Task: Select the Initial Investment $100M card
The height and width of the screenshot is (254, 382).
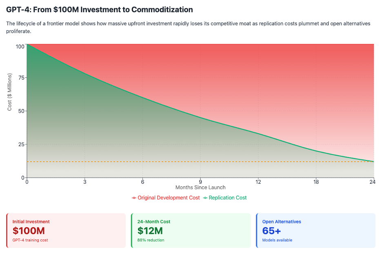Action: point(66,231)
